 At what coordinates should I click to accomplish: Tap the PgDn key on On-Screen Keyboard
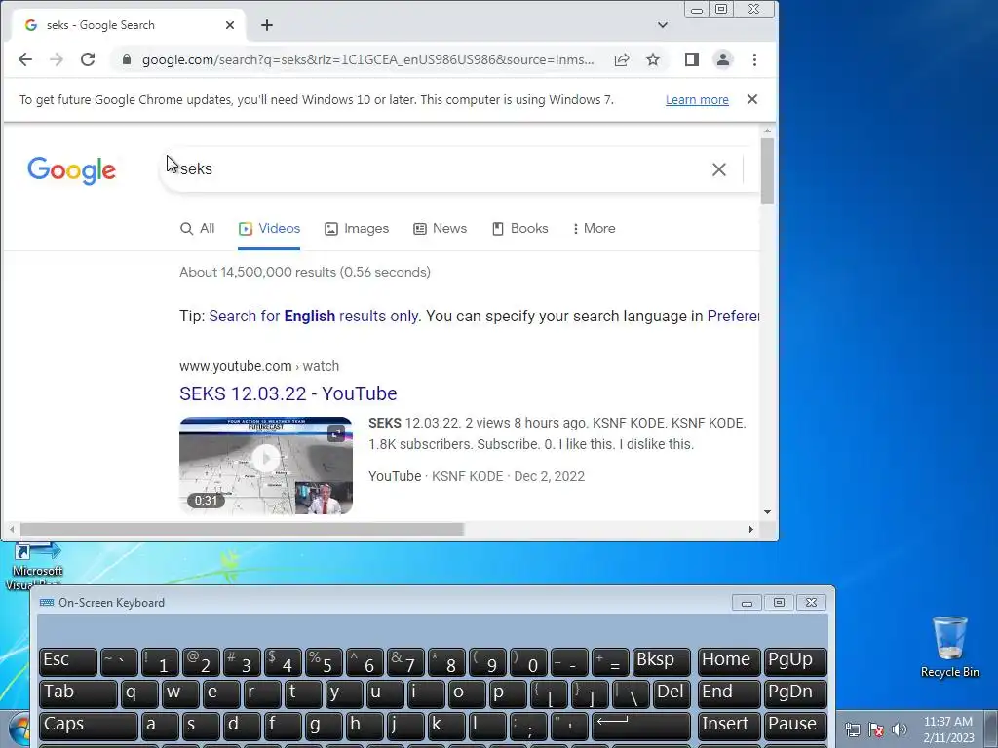795,693
